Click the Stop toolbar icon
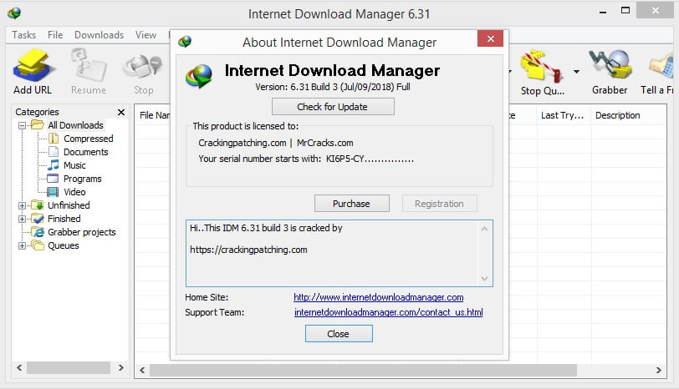Image resolution: width=679 pixels, height=389 pixels. [143, 71]
